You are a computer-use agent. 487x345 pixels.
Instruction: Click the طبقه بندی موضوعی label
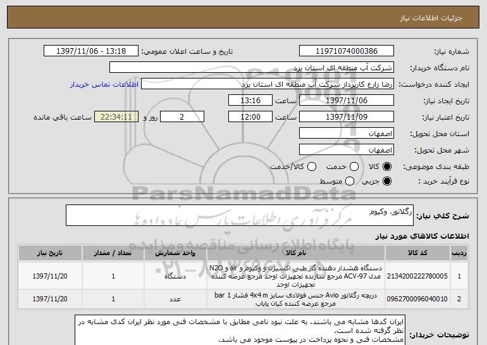tap(436, 167)
